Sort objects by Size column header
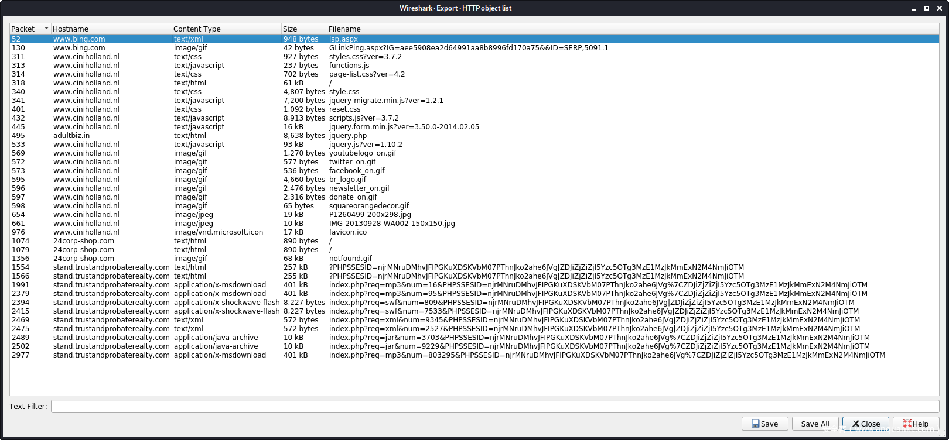This screenshot has width=949, height=440. point(303,29)
